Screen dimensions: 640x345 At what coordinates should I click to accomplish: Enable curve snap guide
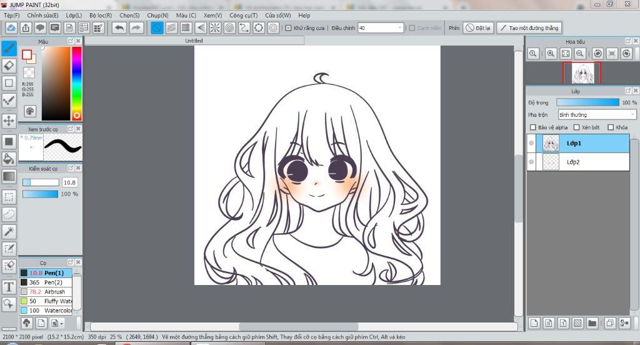[x=244, y=27]
